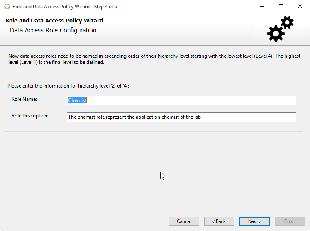Click the wizard icon in the title bar

pyautogui.click(x=7, y=6)
